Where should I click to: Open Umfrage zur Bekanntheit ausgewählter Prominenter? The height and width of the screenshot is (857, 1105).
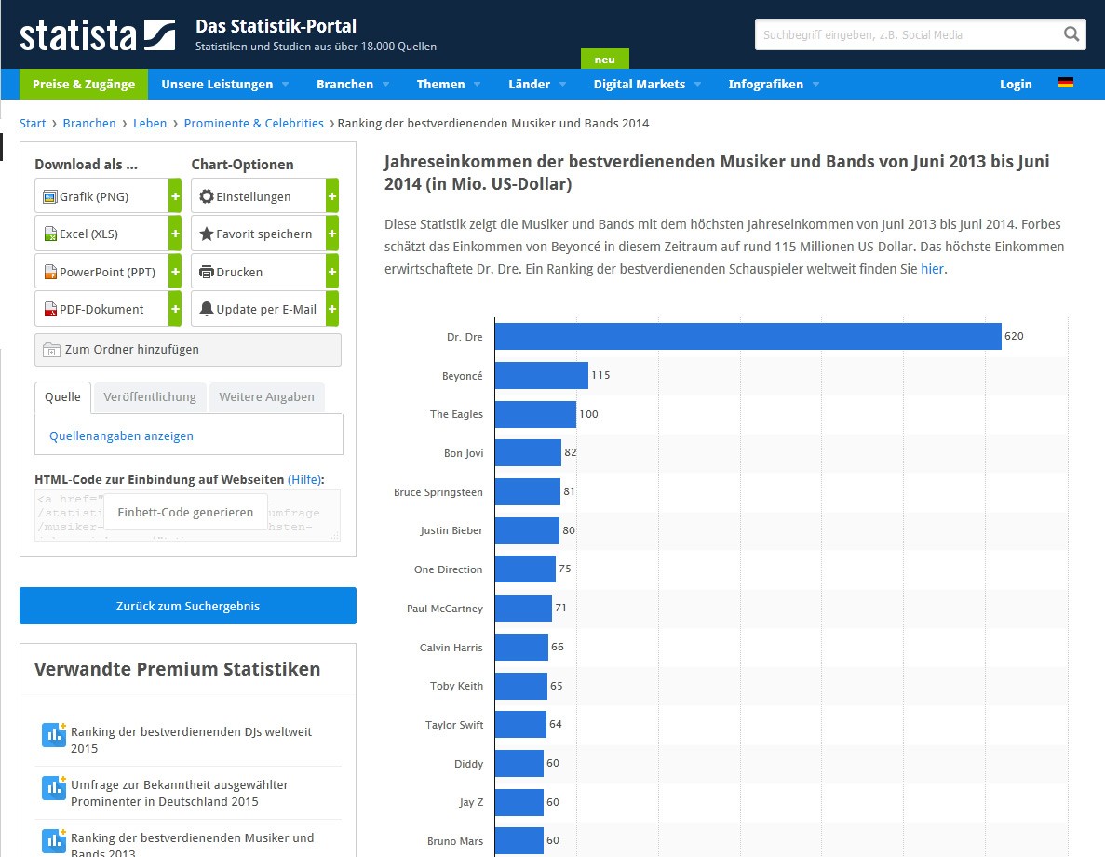click(179, 793)
